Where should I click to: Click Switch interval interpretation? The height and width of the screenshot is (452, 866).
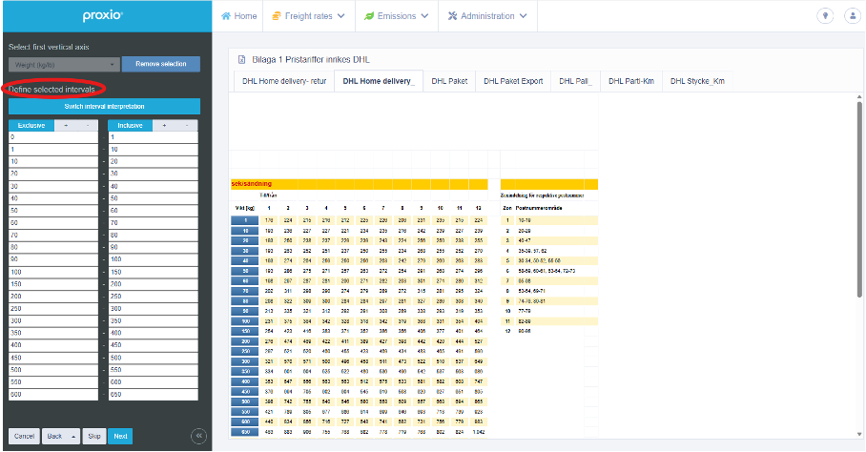pos(104,107)
